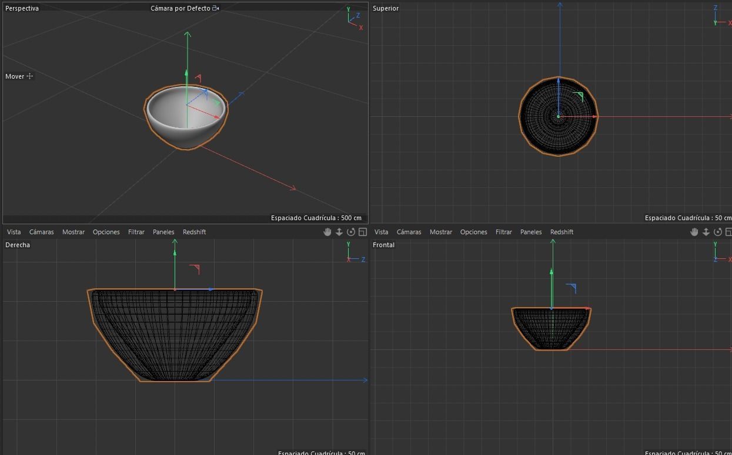Click the blue plane handle in the Frontal view
This screenshot has height=455, width=732.
click(x=571, y=288)
